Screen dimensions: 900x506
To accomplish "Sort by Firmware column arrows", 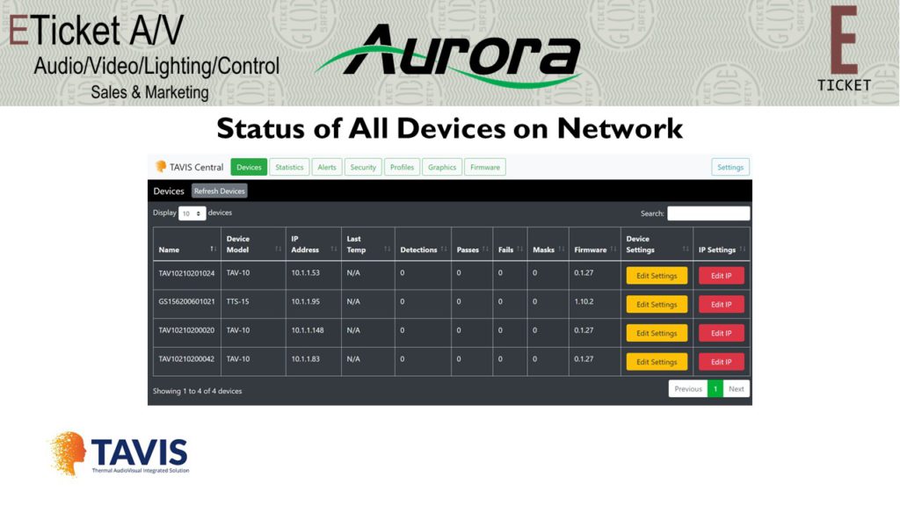I will (x=613, y=249).
